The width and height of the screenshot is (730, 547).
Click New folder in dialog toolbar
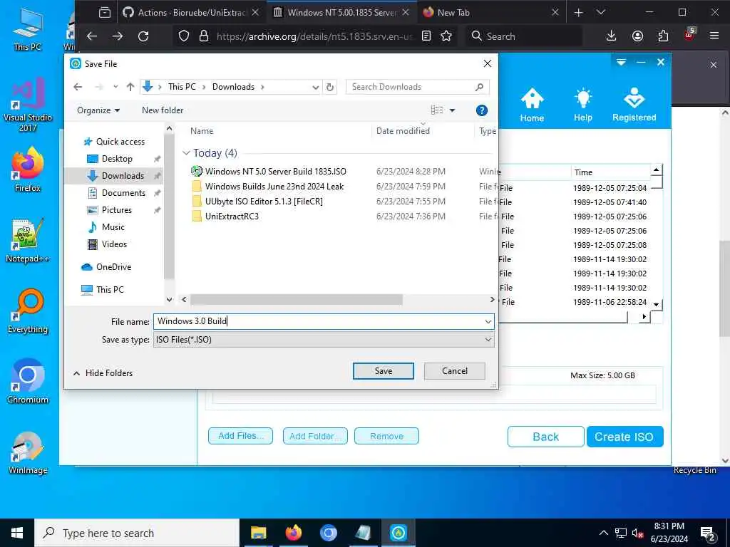(x=163, y=110)
